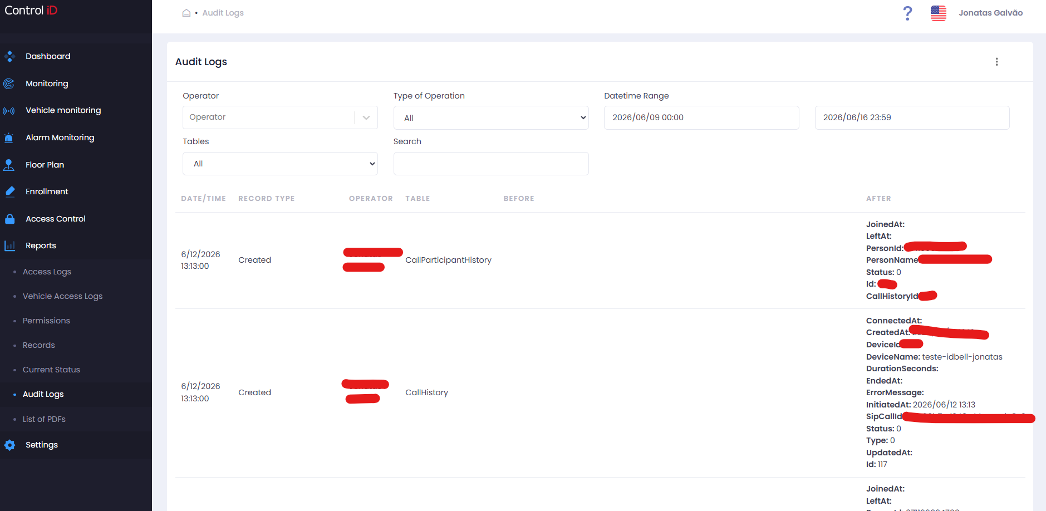
Task: Open the Current Status report
Action: 51,370
